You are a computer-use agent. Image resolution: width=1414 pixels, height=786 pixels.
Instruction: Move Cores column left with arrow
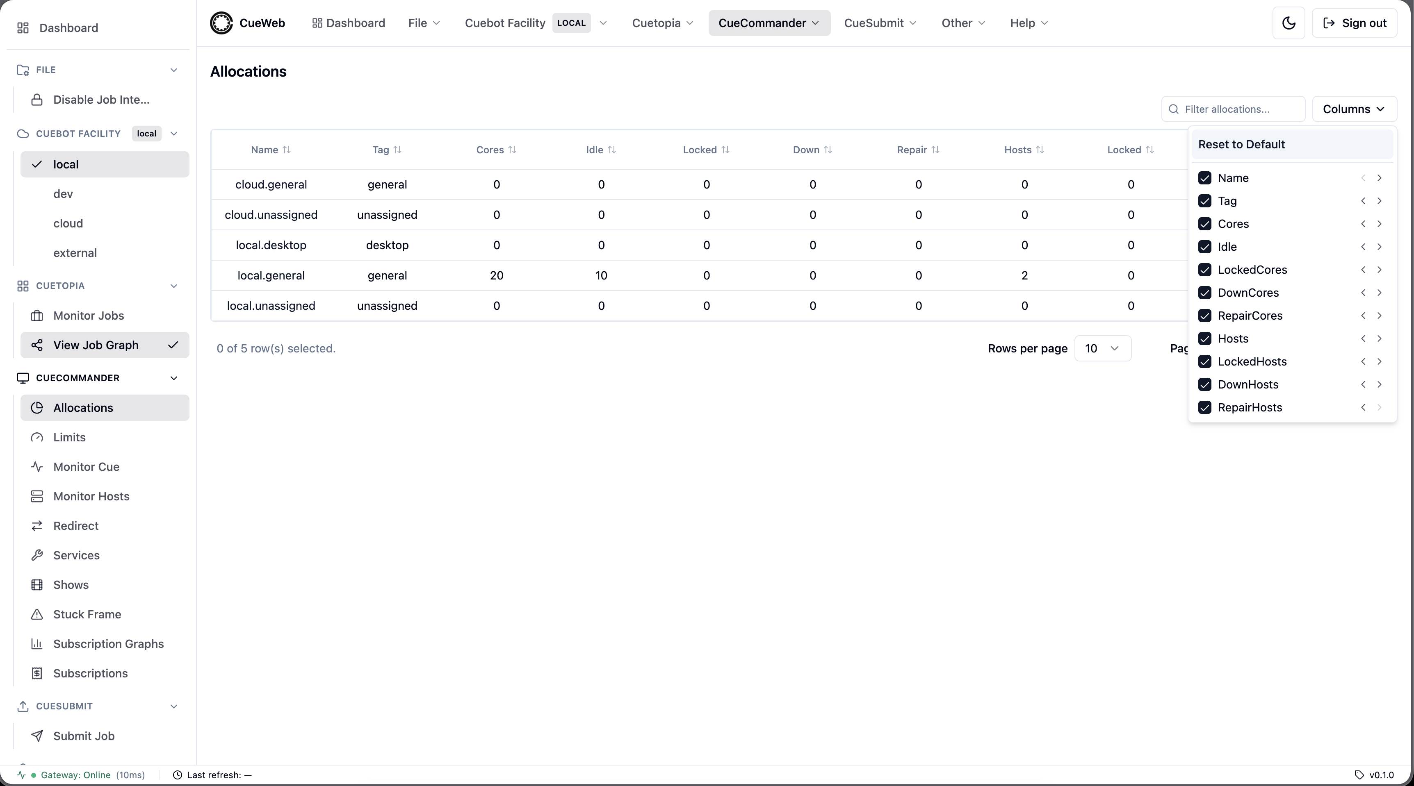(1363, 224)
